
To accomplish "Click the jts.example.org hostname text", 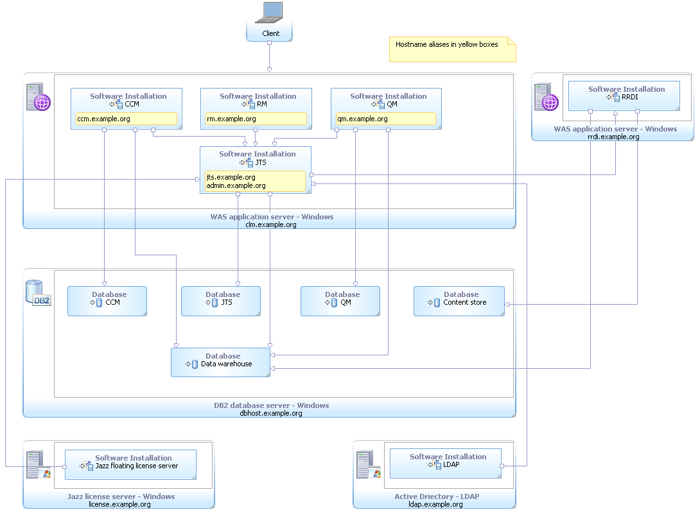I will click(231, 178).
